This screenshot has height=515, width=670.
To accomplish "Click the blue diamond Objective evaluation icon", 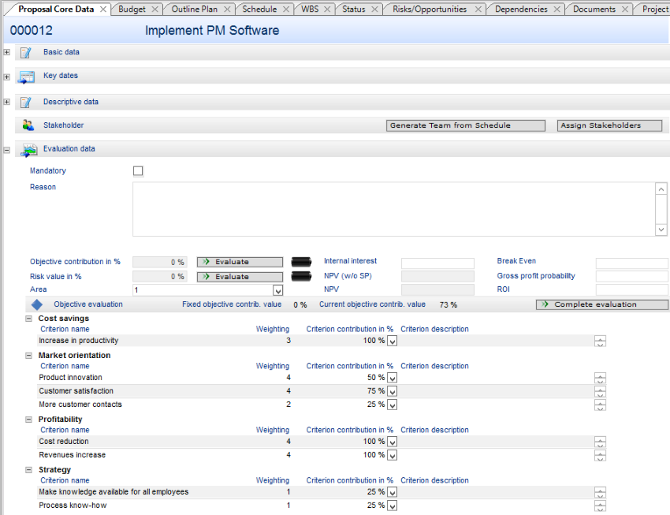I will 36,304.
